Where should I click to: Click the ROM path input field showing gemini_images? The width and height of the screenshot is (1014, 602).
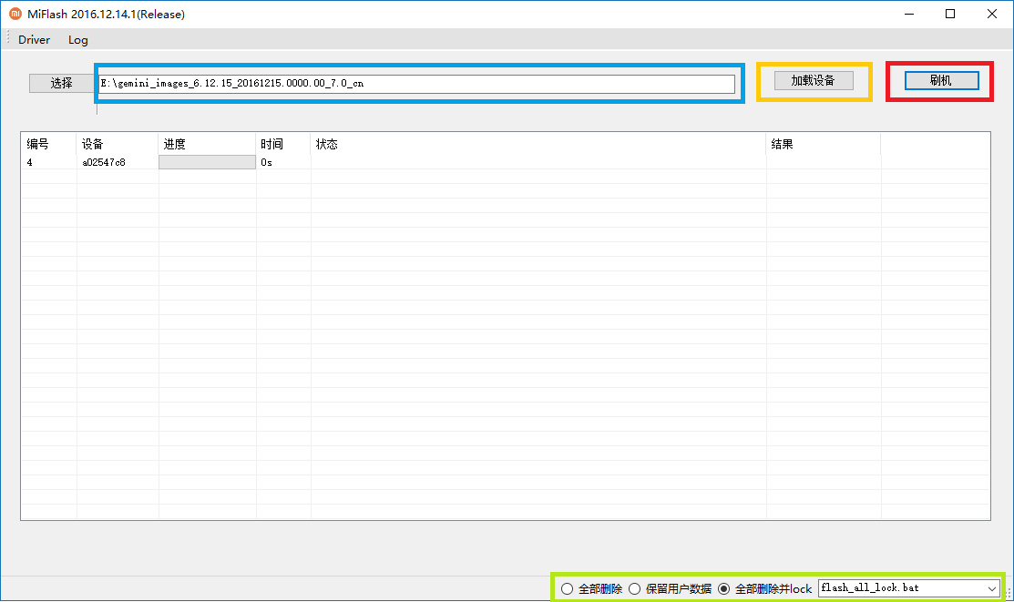click(x=417, y=83)
